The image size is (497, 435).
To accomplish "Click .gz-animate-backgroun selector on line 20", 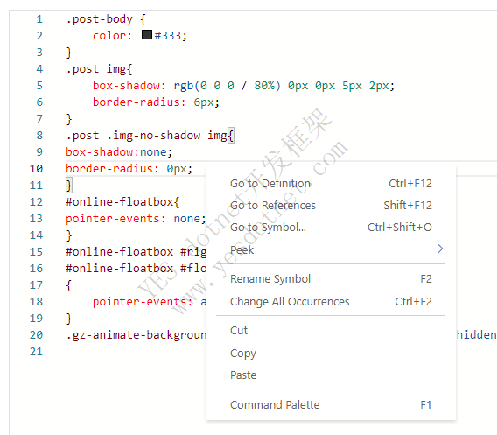I will point(136,335).
